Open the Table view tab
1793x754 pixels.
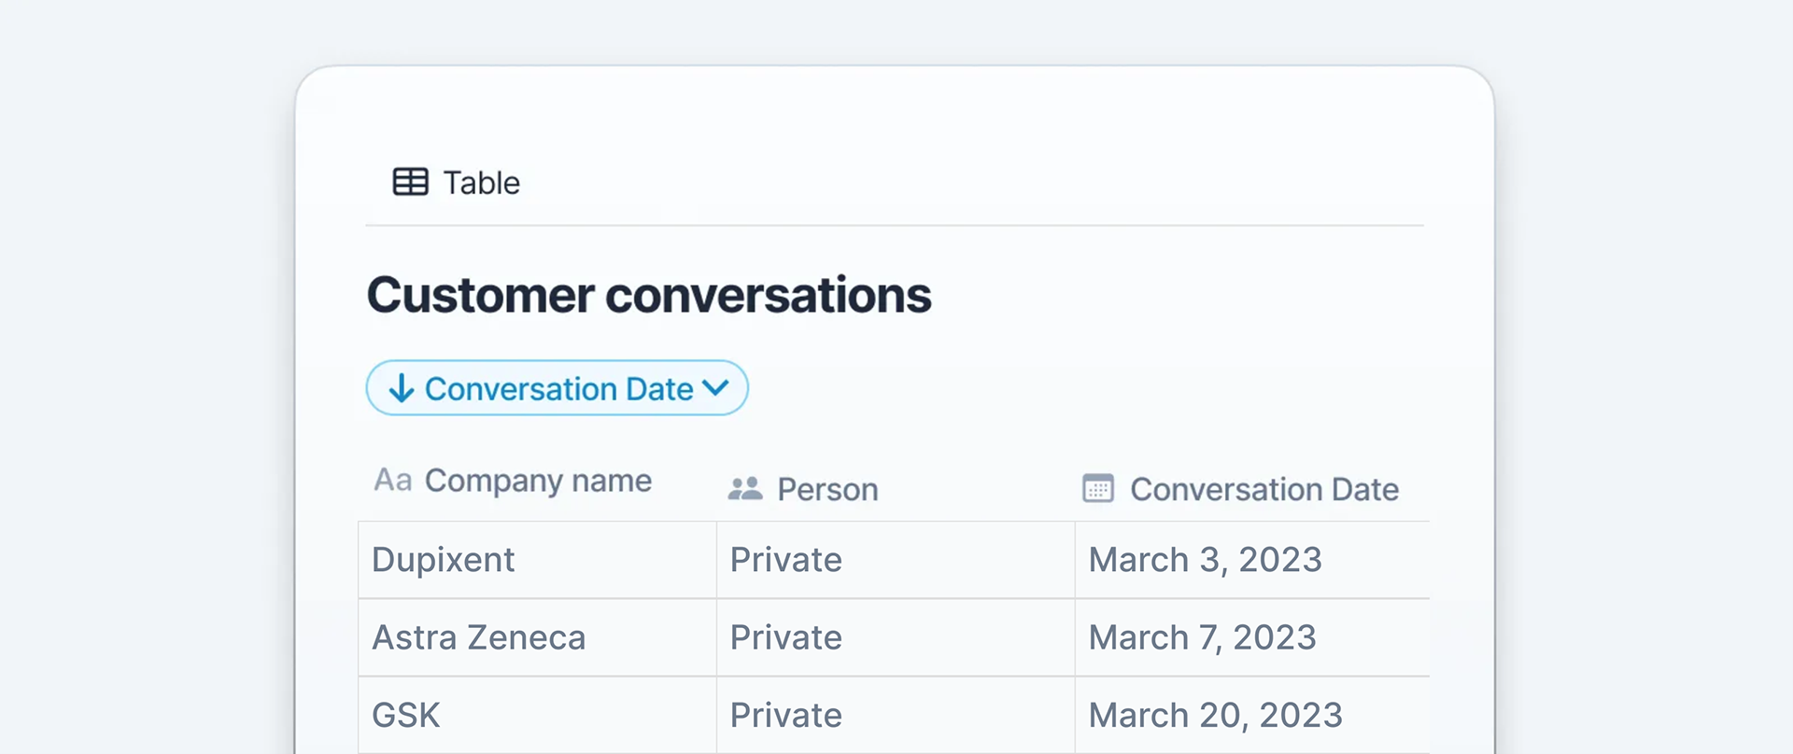click(x=456, y=182)
